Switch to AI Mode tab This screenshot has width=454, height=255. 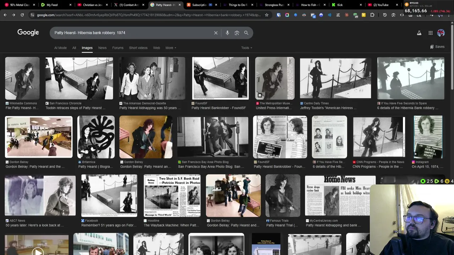click(x=60, y=48)
